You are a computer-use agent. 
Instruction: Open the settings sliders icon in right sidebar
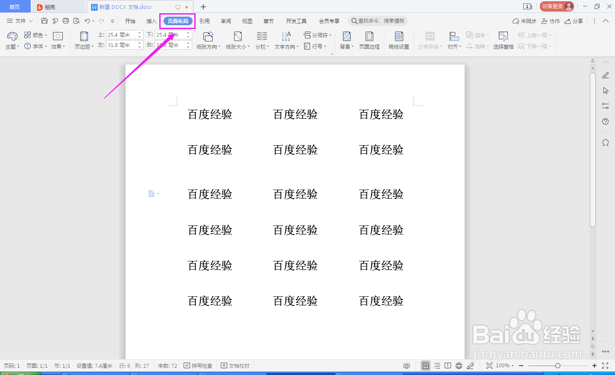[605, 106]
